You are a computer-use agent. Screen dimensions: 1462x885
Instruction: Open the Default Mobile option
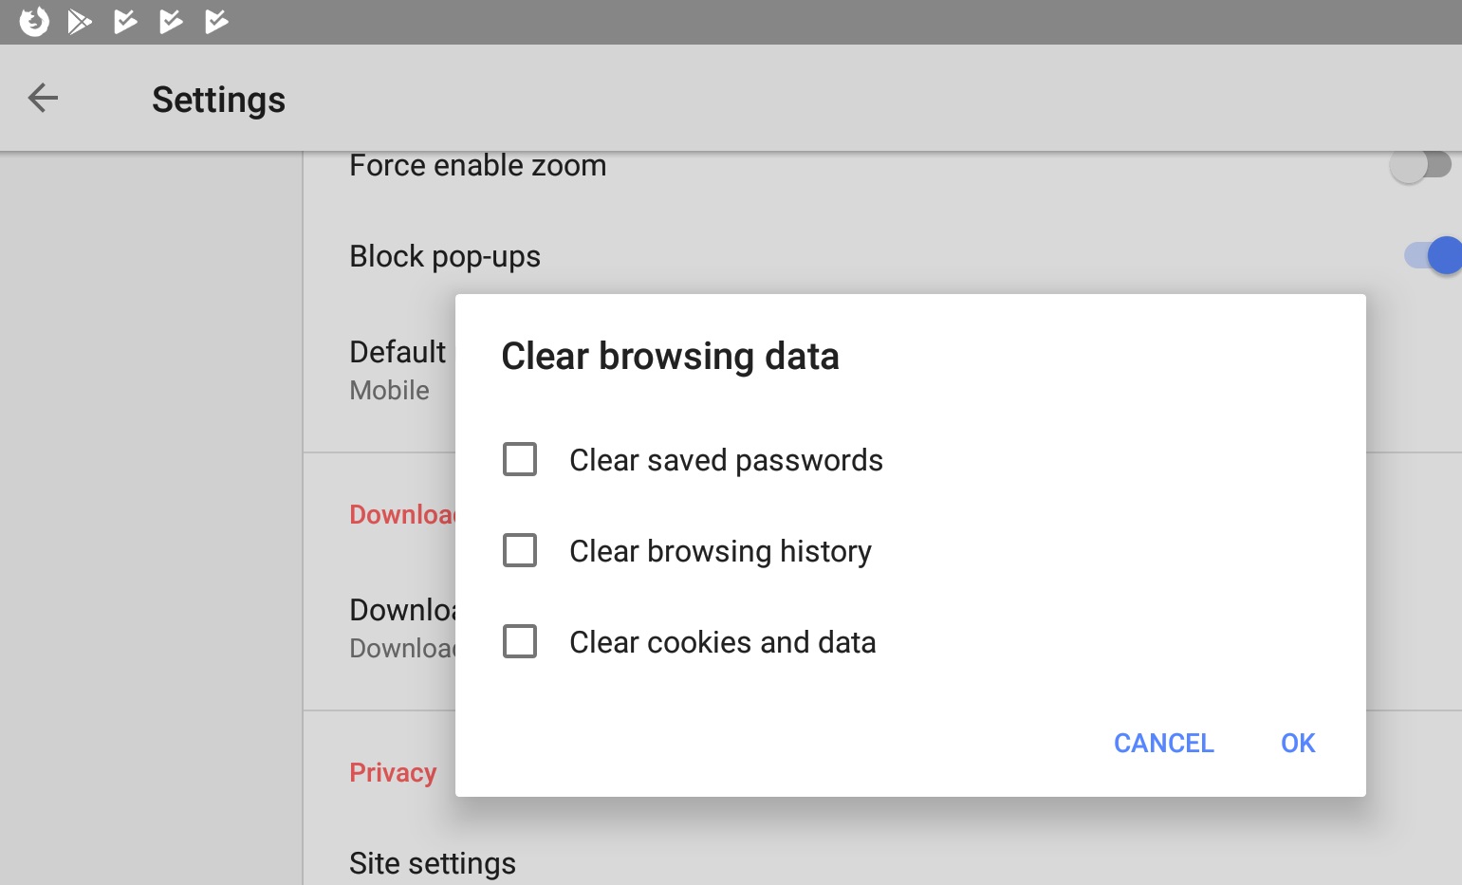(398, 370)
